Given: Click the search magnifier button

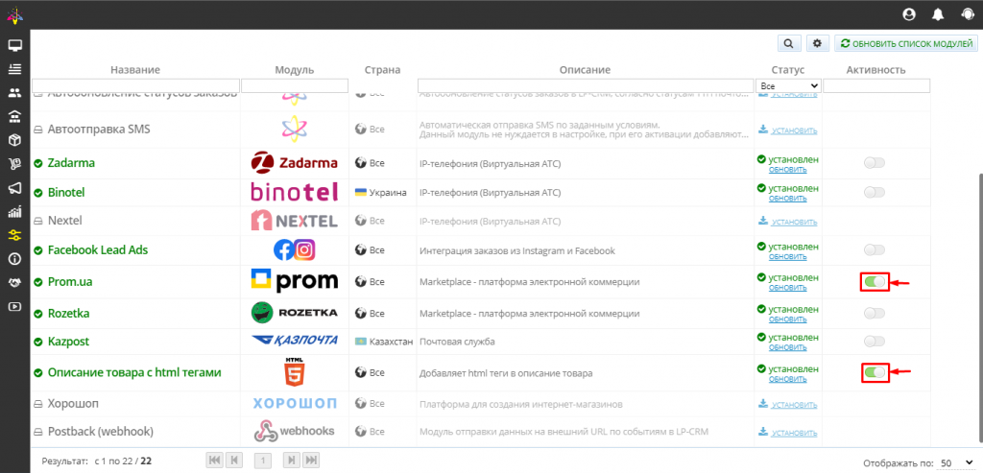Looking at the screenshot, I should point(789,43).
